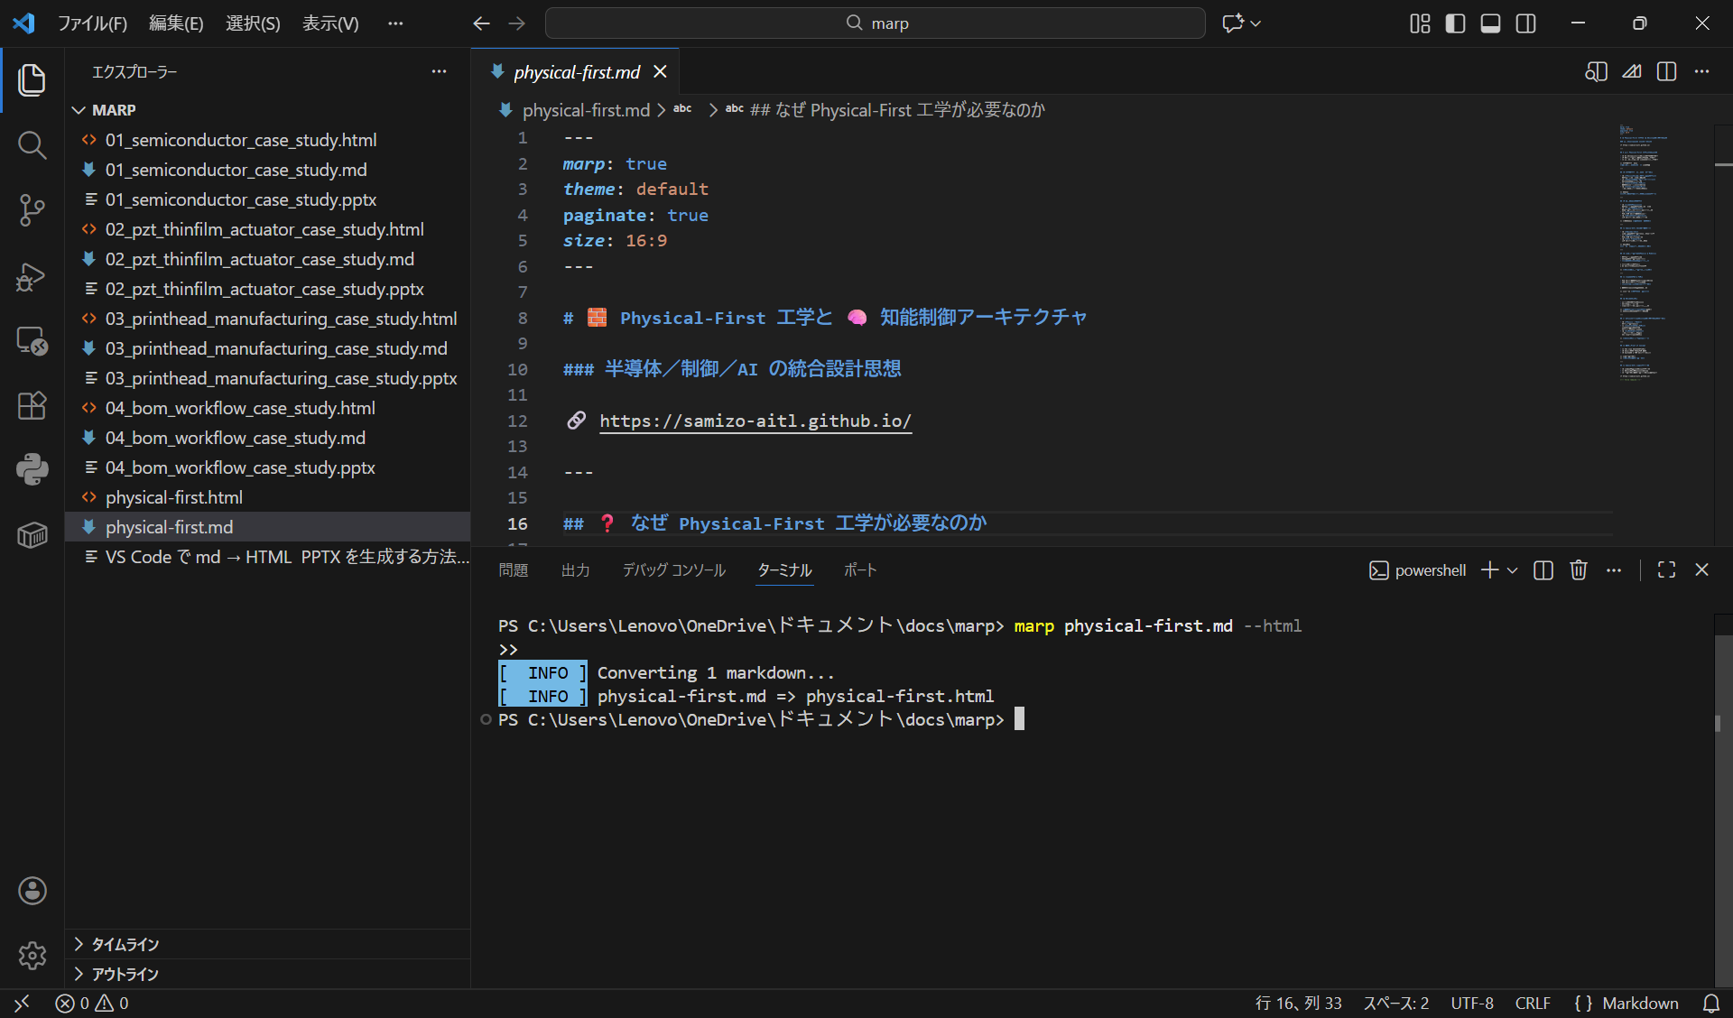Image resolution: width=1733 pixels, height=1018 pixels.
Task: Open Manage gear icon
Action: click(x=32, y=955)
